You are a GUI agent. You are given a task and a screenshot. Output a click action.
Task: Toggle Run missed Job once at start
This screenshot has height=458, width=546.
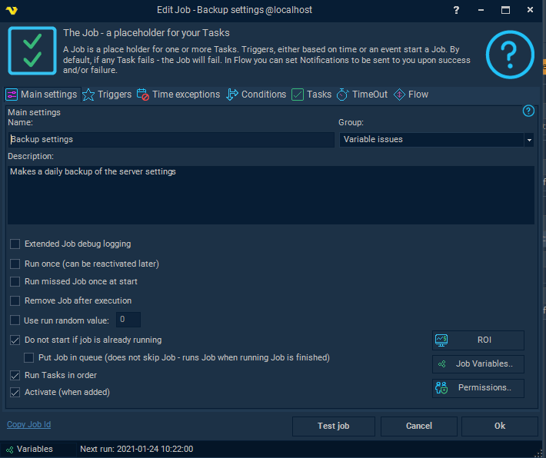[x=15, y=282]
